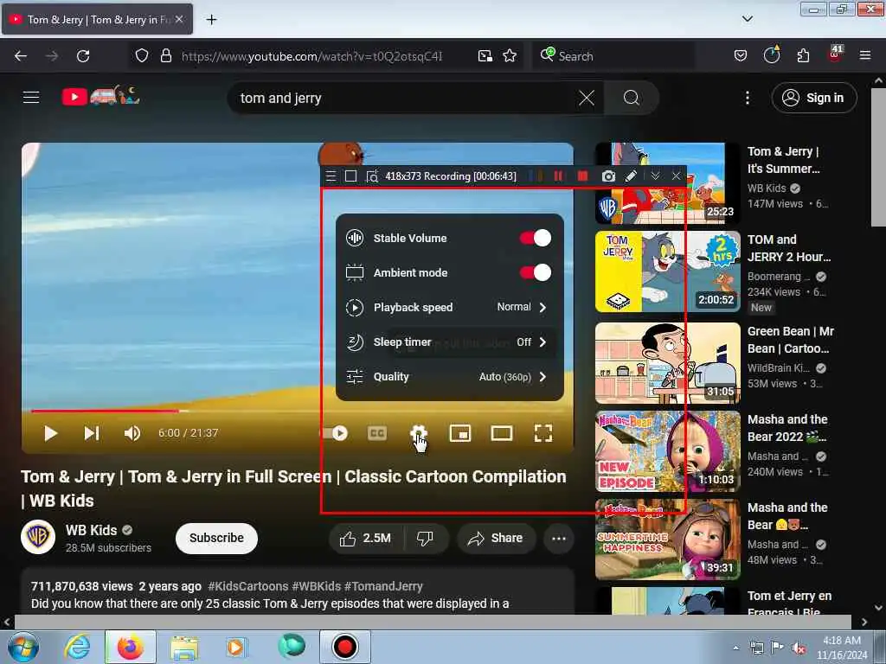Open YouTube settings three-dot menu
Image resolution: width=886 pixels, height=664 pixels.
[747, 98]
